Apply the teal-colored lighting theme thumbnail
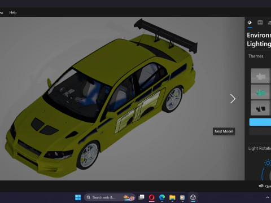271x203 pixels. (x=260, y=92)
